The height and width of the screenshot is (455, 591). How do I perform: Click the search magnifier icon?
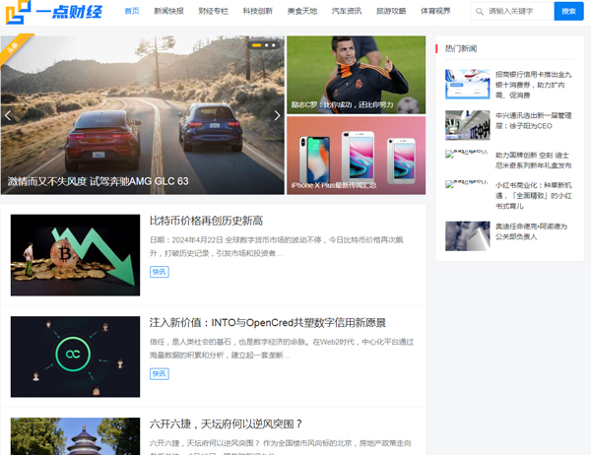coord(480,11)
